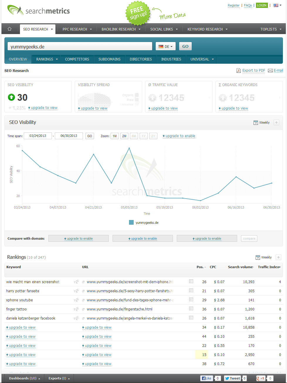287x383 pixels.
Task: Sort rankings by Pos. column
Action: pos(201,267)
